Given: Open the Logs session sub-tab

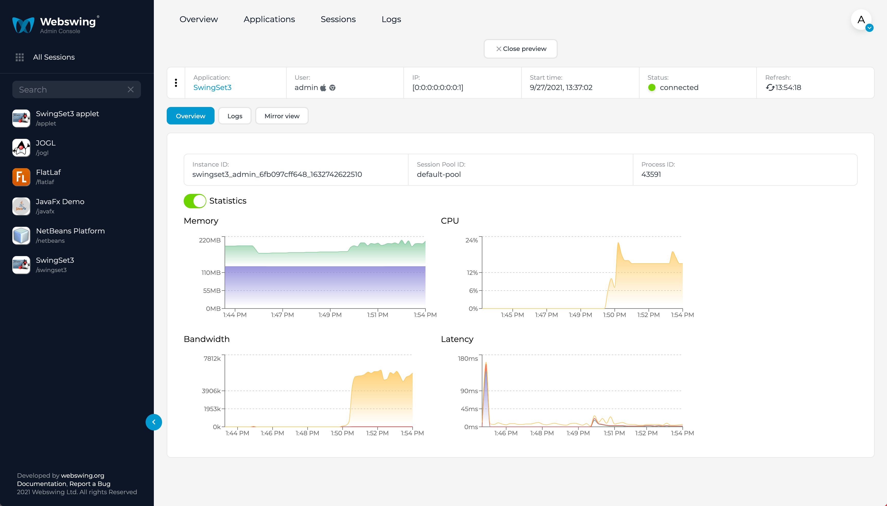Looking at the screenshot, I should (235, 116).
